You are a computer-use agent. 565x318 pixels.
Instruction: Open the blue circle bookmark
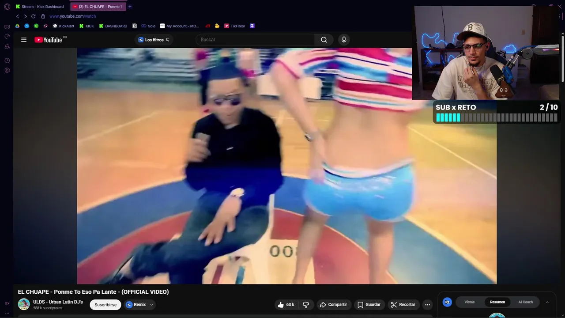coord(27,26)
